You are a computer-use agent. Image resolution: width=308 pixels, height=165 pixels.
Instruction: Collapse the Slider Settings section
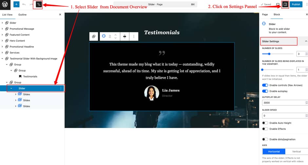[306, 41]
